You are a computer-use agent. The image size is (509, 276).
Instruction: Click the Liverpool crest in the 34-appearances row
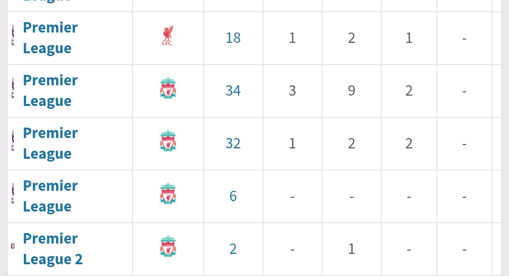[x=168, y=89]
